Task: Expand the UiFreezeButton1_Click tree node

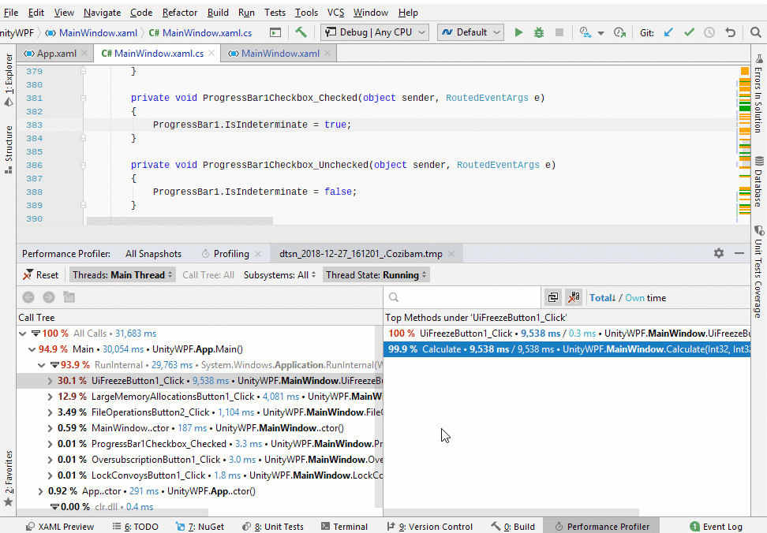Action: coord(51,380)
